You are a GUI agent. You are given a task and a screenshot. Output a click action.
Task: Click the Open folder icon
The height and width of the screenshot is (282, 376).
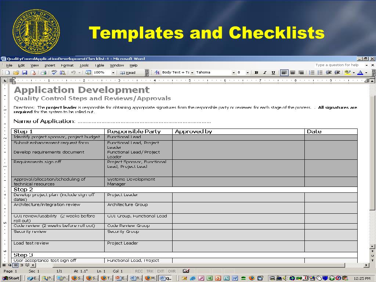(x=16, y=73)
